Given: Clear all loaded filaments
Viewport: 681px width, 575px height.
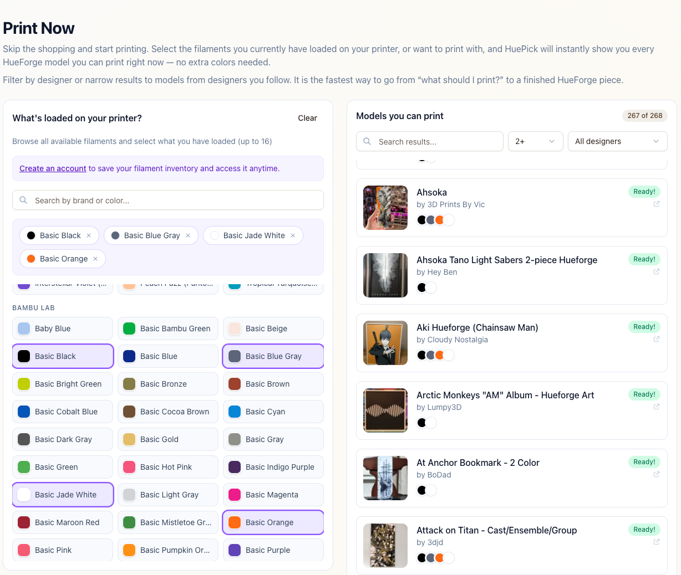Looking at the screenshot, I should point(307,118).
